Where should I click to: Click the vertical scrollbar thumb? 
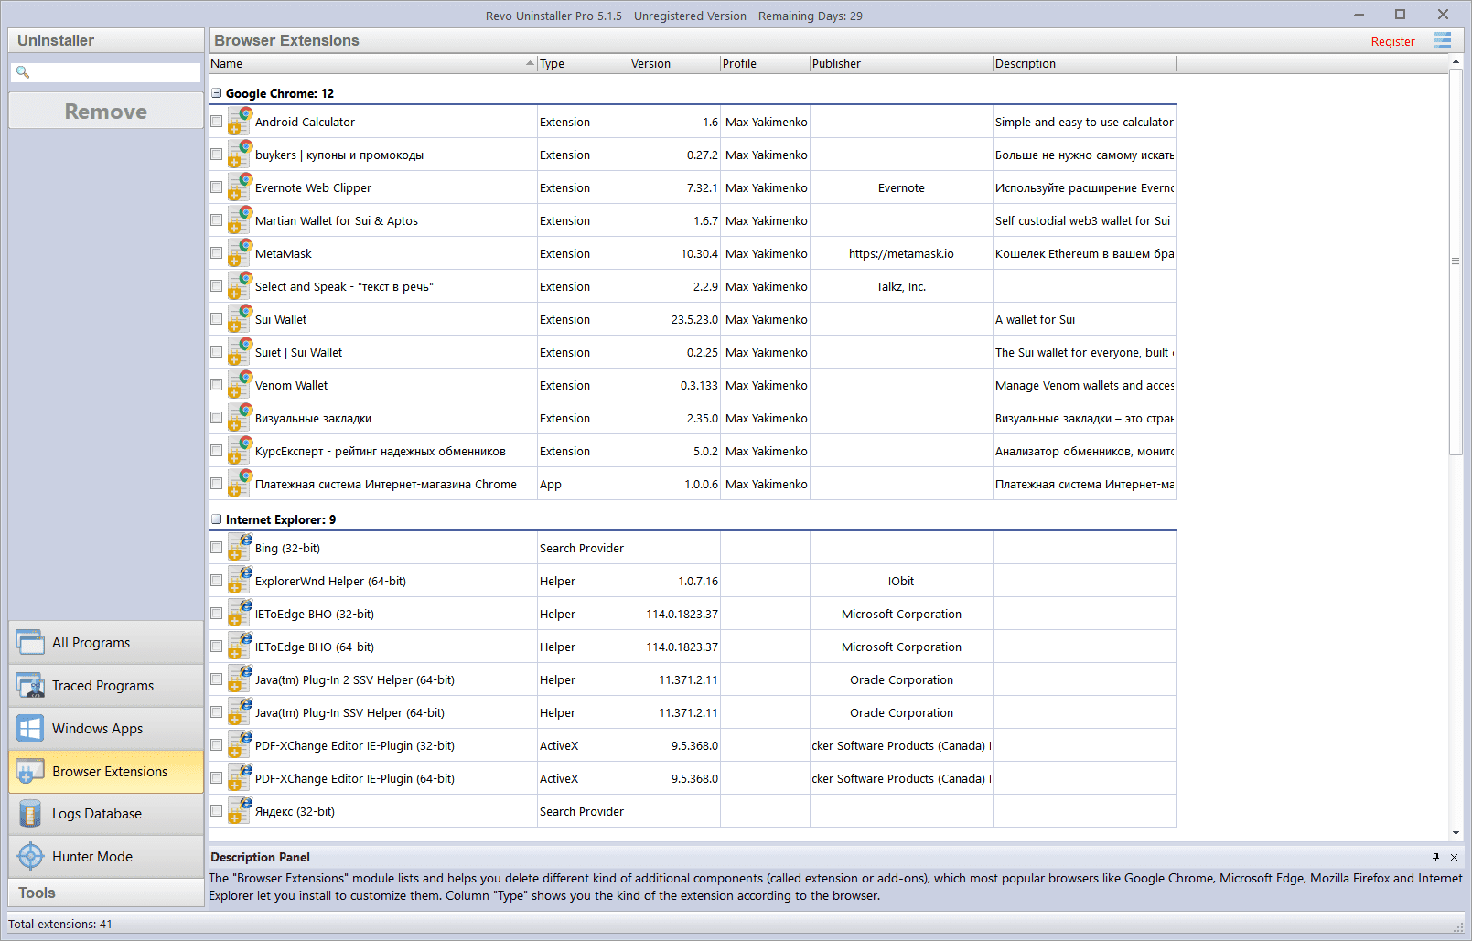1456,262
